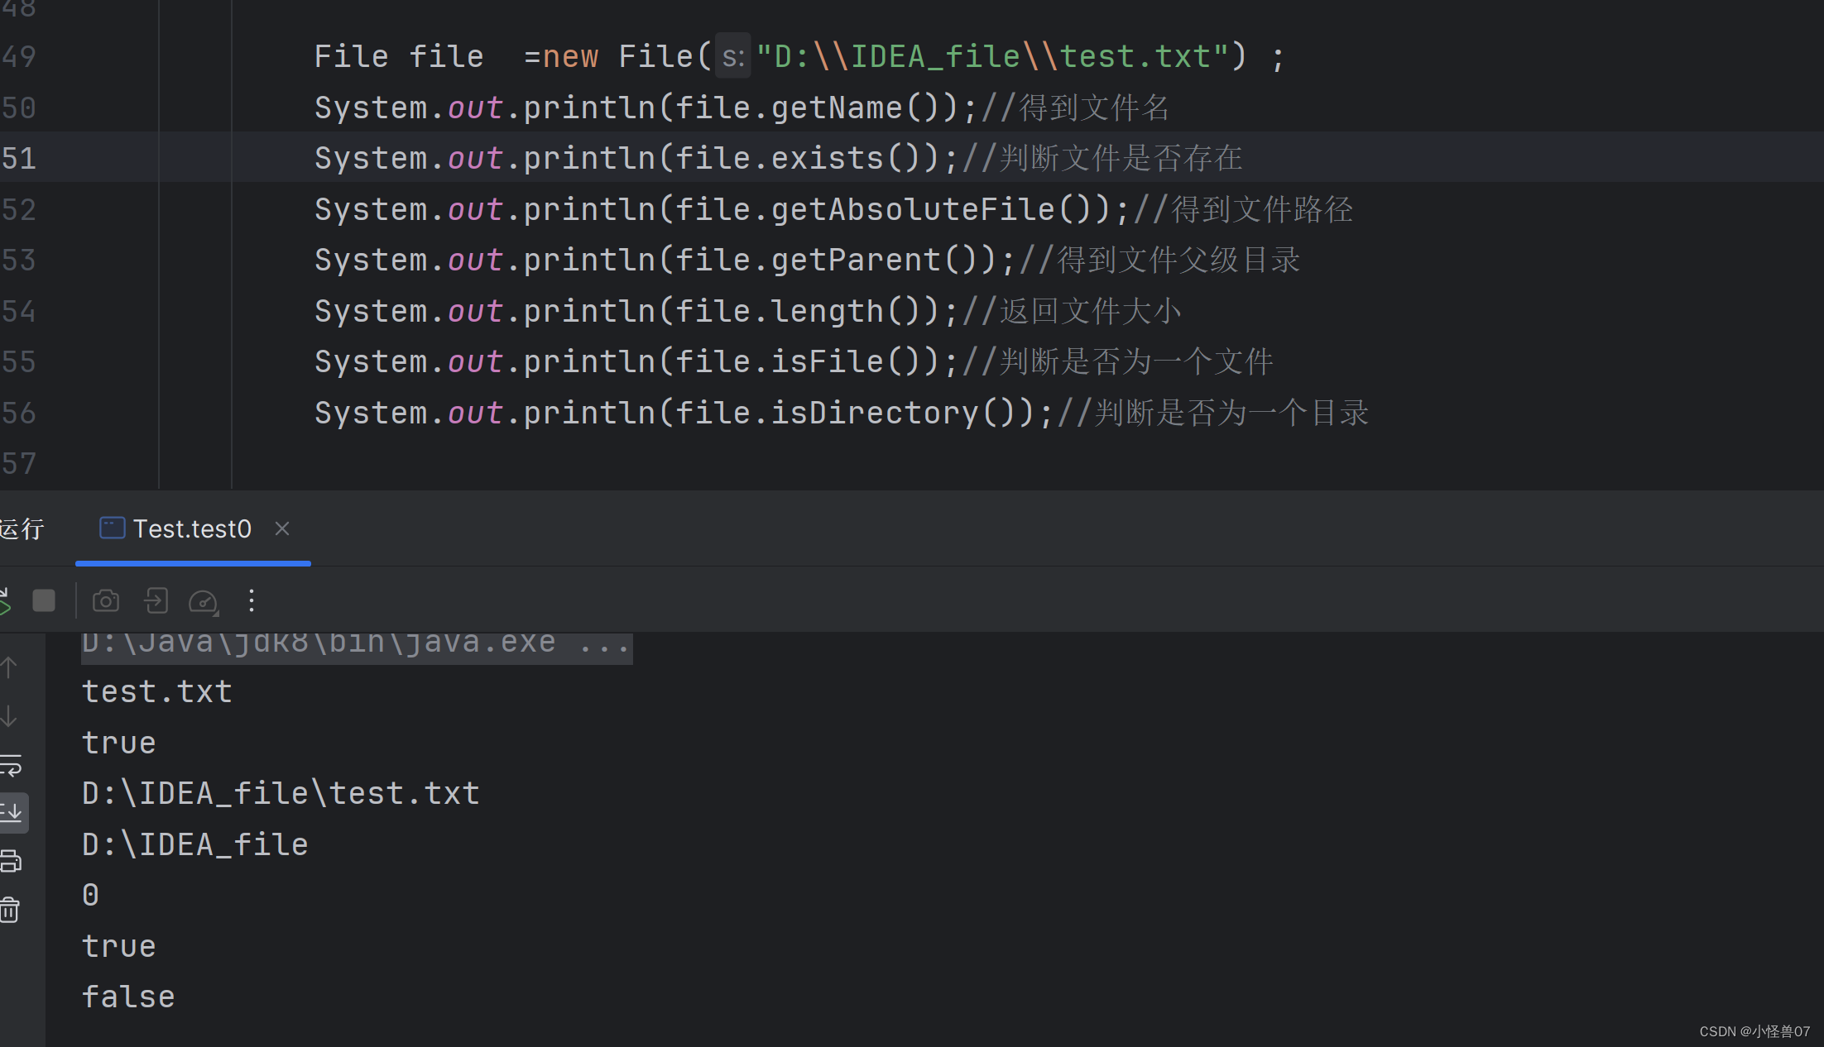1824x1047 pixels.
Task: Click on getAbsoluteFile method in line 52
Action: pyautogui.click(x=913, y=210)
